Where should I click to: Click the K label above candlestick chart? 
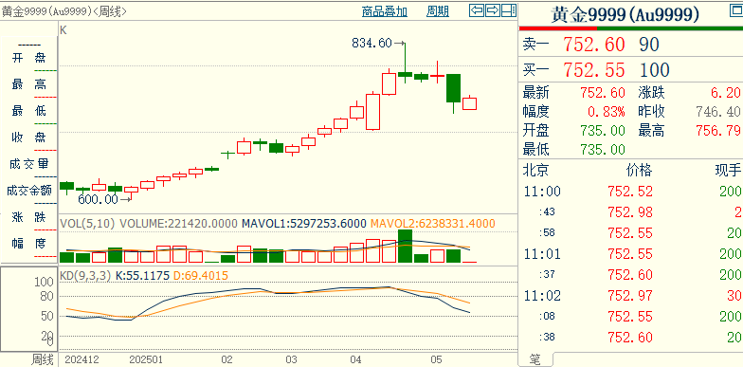(63, 30)
